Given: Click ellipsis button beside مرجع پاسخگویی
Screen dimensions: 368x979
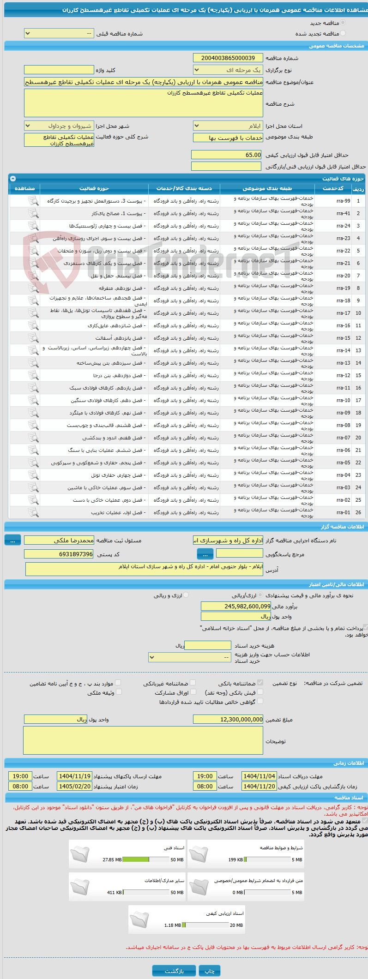Looking at the screenshot, I should (x=205, y=554).
